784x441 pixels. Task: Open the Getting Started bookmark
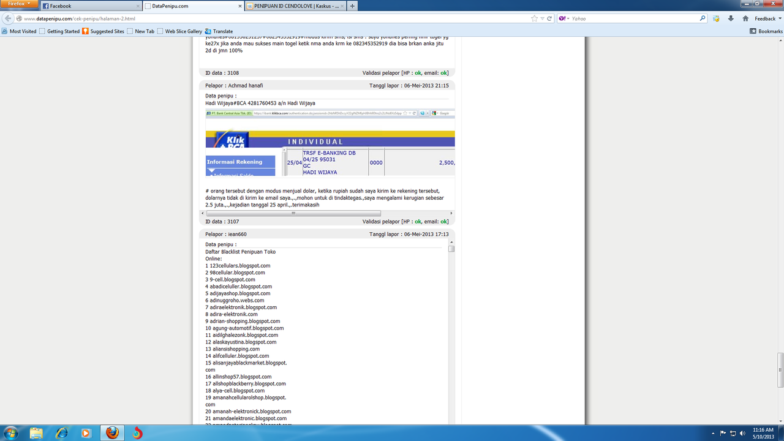tap(59, 31)
